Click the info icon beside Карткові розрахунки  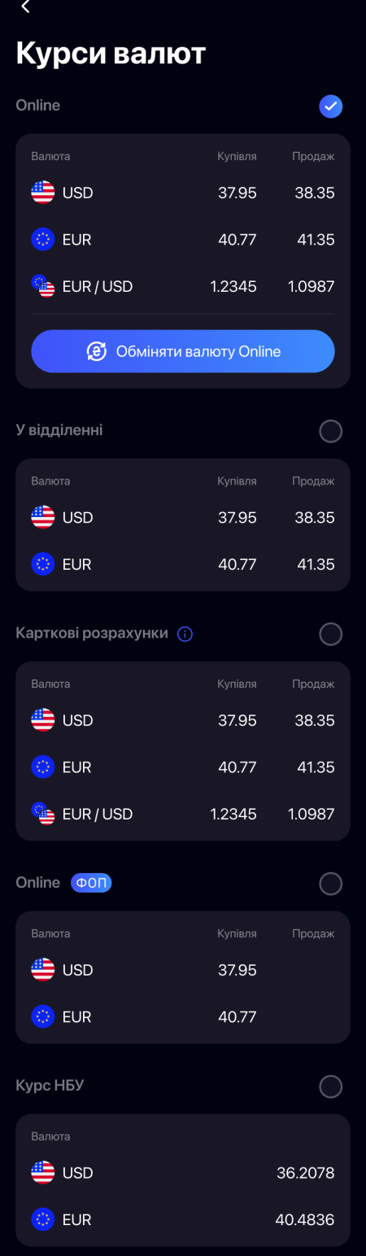tap(185, 634)
